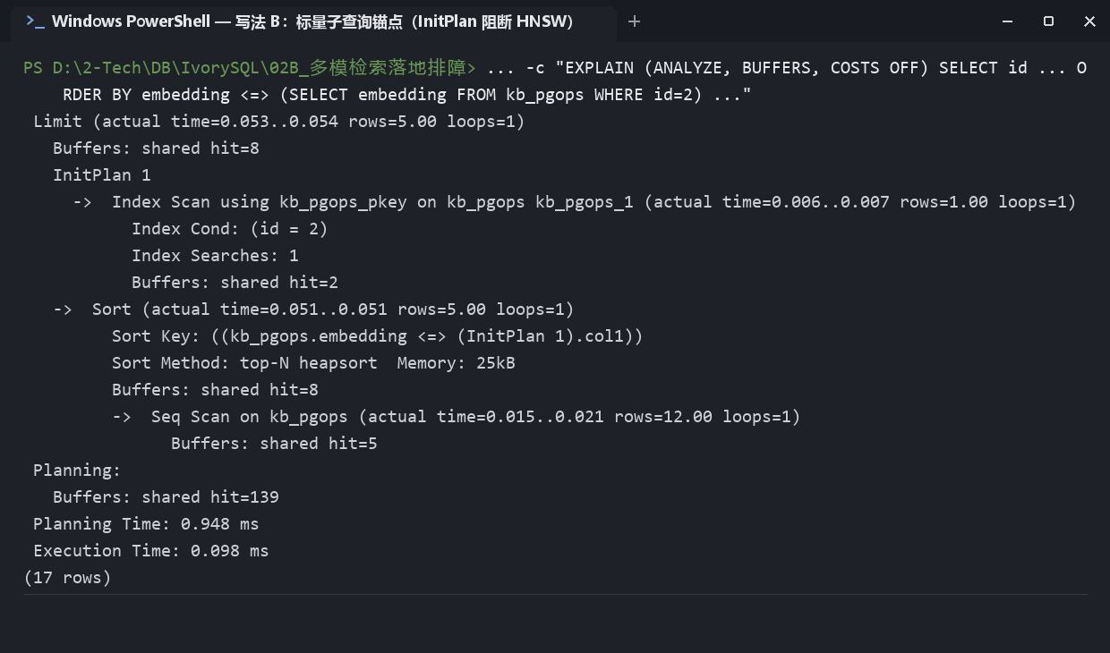The image size is (1110, 653).
Task: Select the Windows PowerShell 写法 B tab
Action: [x=312, y=21]
